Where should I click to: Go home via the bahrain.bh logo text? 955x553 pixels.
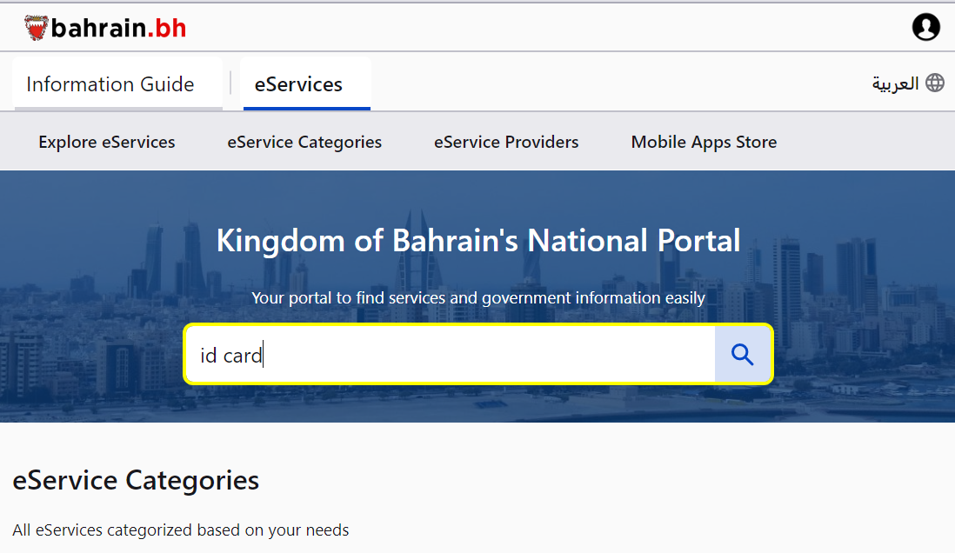click(x=119, y=28)
